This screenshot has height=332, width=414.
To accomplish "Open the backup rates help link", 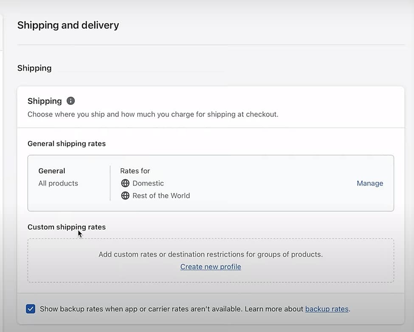I will tap(327, 309).
